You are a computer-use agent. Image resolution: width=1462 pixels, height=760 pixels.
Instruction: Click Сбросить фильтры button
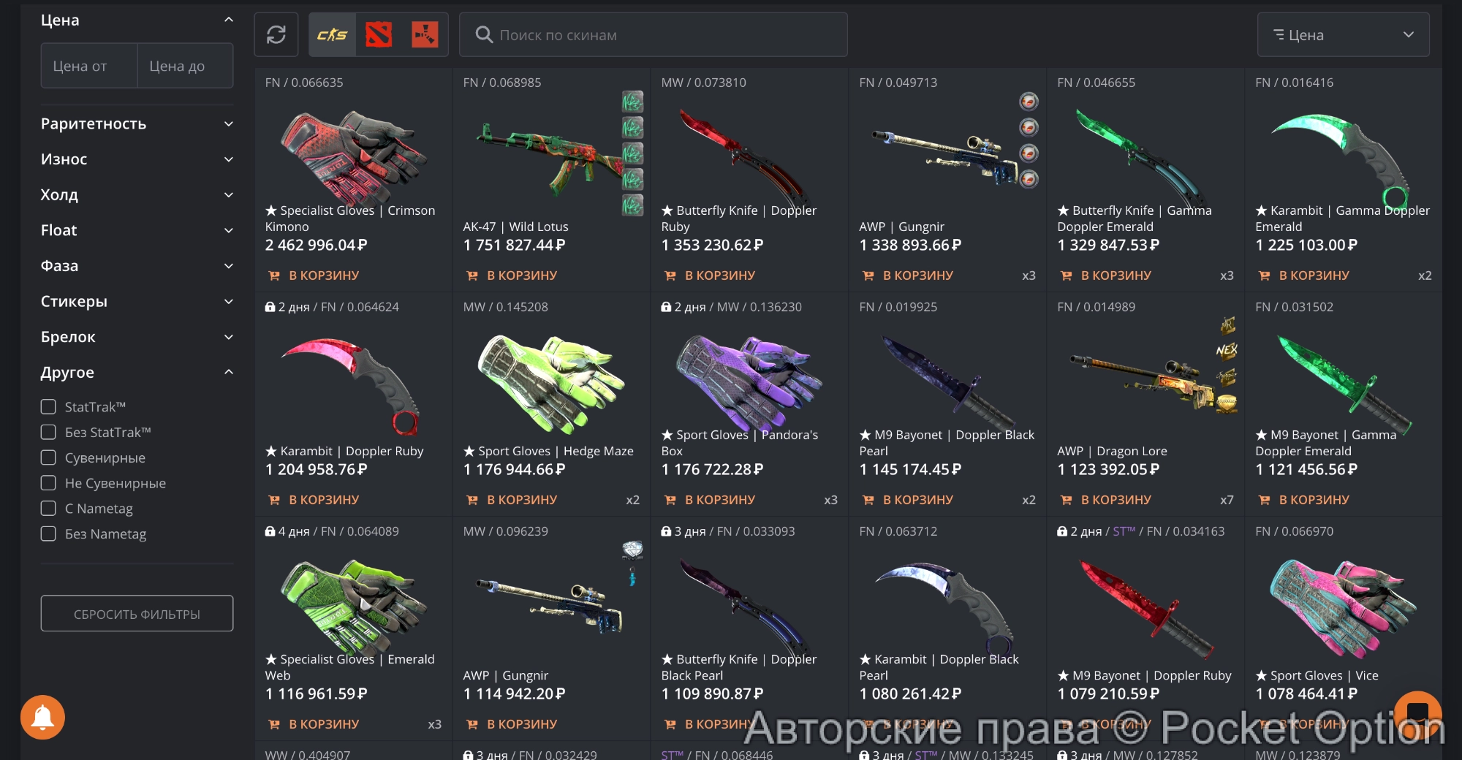(137, 614)
